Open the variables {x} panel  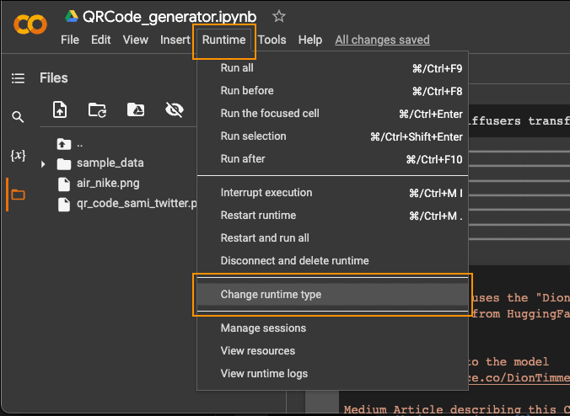point(18,155)
